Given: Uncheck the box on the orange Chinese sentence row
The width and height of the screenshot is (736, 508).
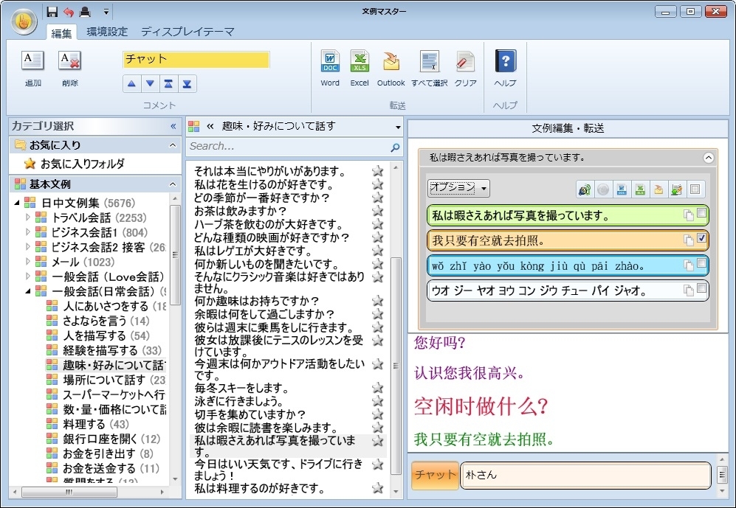Looking at the screenshot, I should coord(702,238).
